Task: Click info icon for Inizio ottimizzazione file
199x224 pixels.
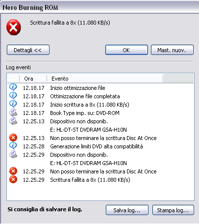Action: [x=13, y=87]
